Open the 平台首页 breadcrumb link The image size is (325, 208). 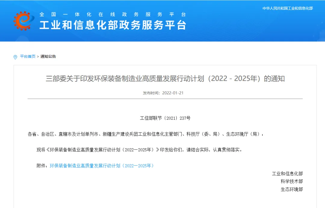point(28,56)
